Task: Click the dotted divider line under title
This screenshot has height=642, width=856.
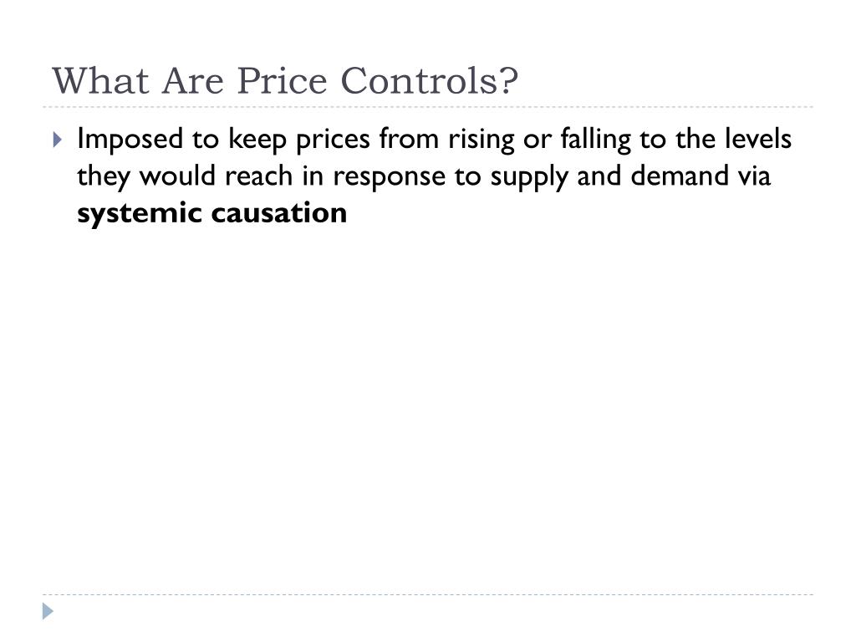Action: [x=428, y=107]
